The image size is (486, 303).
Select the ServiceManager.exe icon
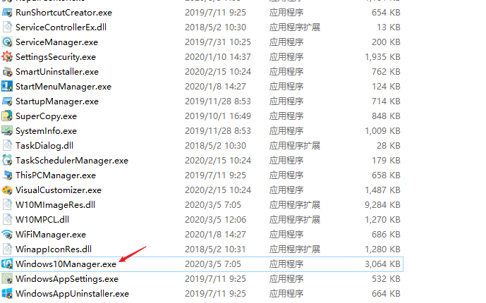click(7, 42)
